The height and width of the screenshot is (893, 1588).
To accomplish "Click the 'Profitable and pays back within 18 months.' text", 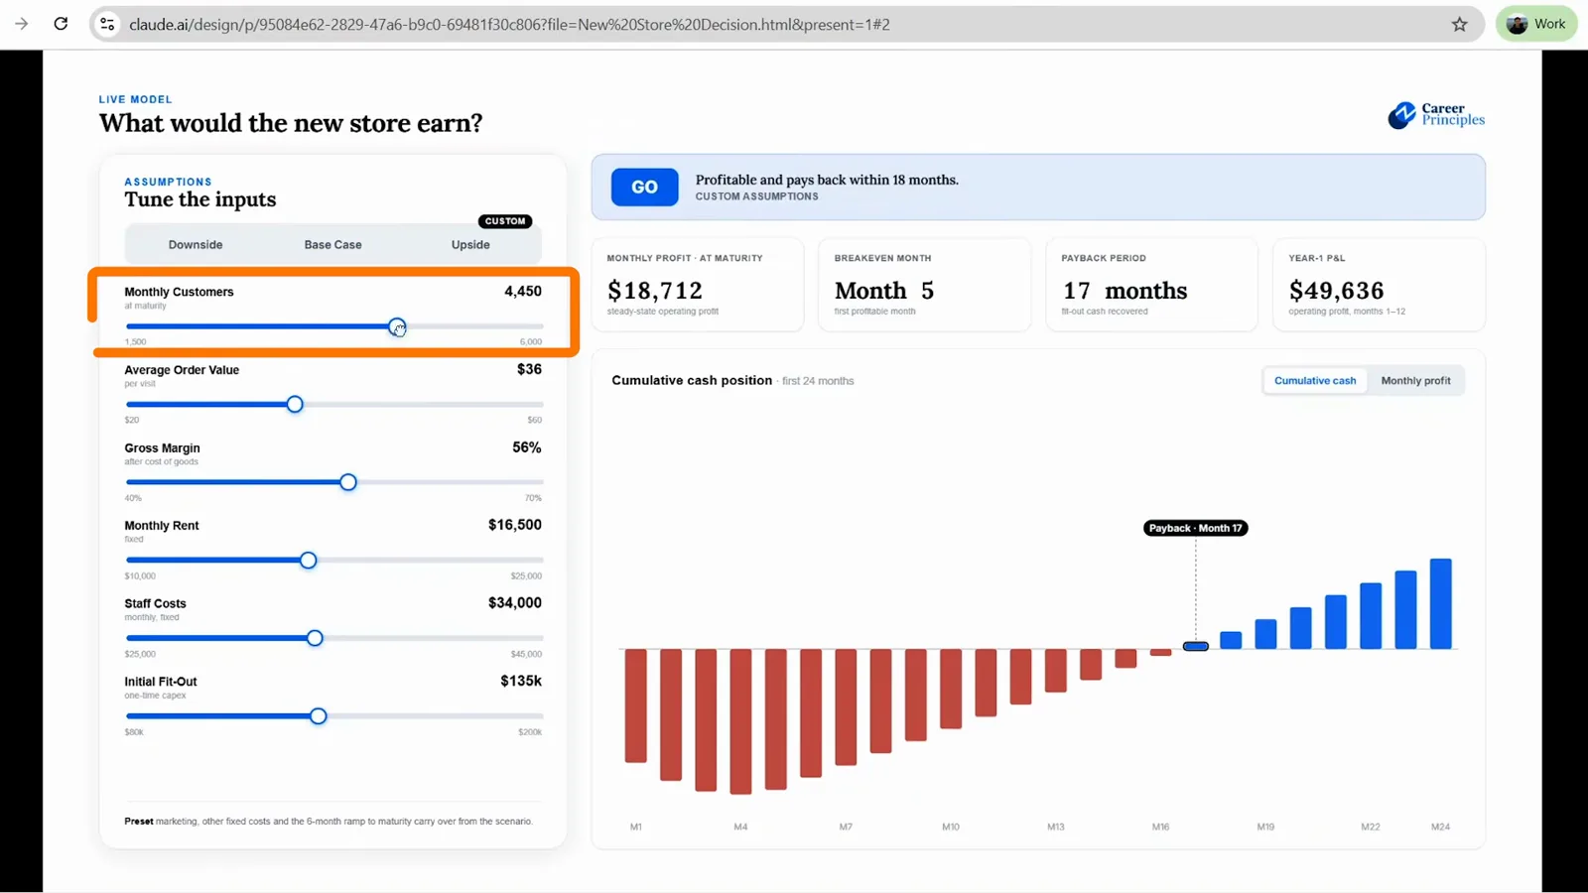I will click(x=827, y=180).
